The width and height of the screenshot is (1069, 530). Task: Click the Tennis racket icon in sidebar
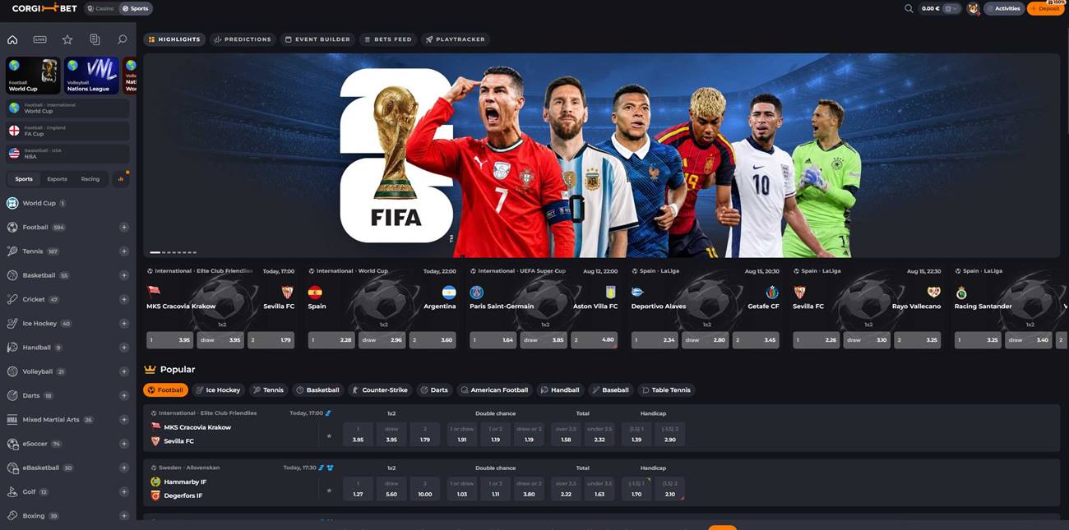[x=12, y=251]
